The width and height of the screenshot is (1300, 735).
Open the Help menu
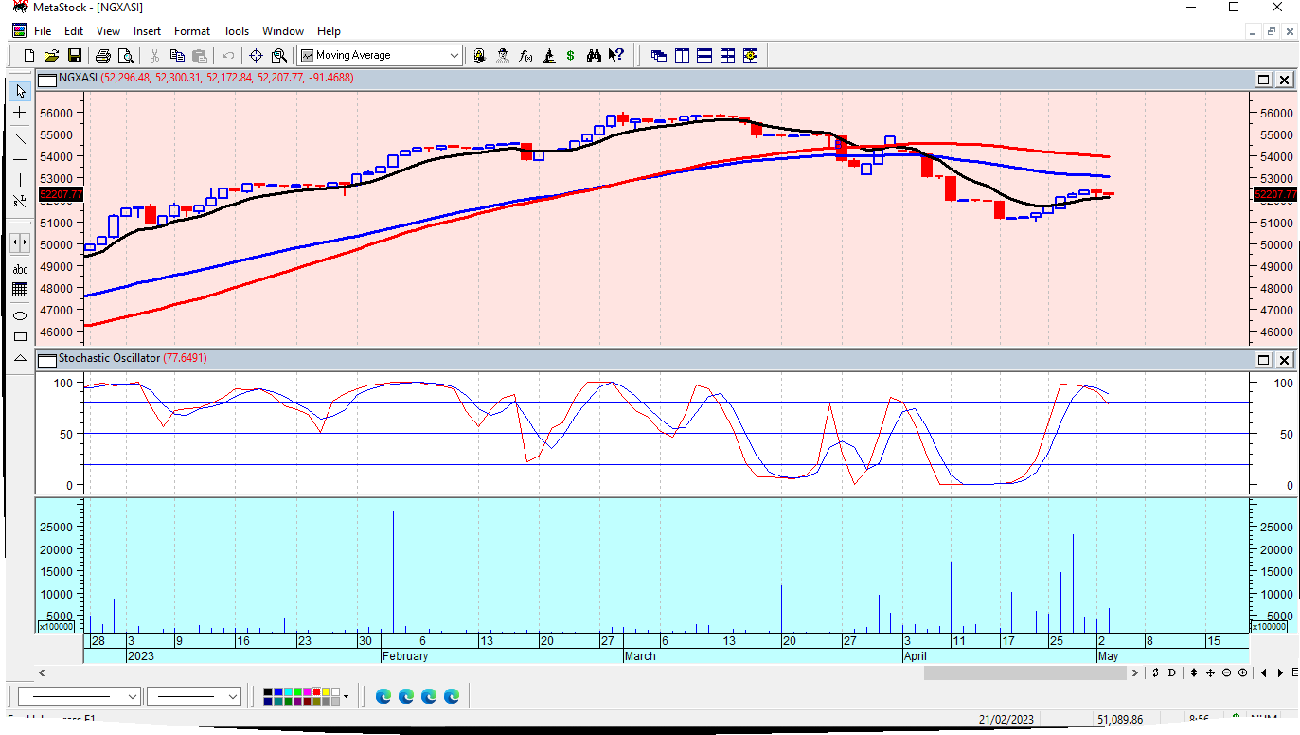click(329, 31)
